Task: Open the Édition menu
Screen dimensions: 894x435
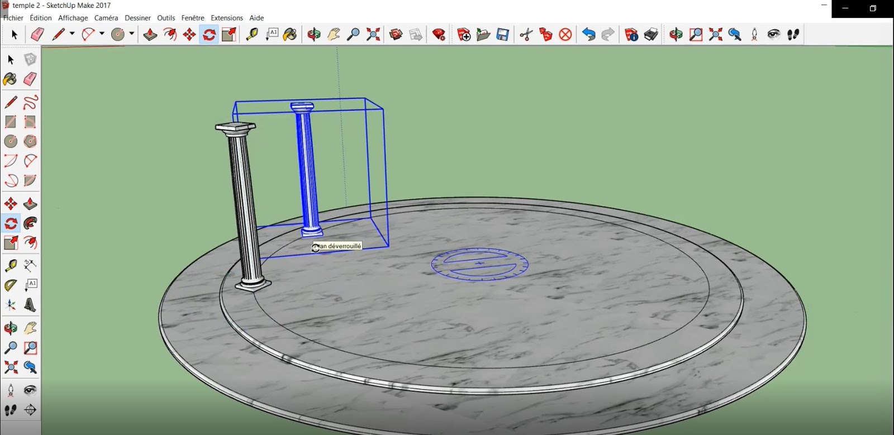Action: pyautogui.click(x=41, y=18)
